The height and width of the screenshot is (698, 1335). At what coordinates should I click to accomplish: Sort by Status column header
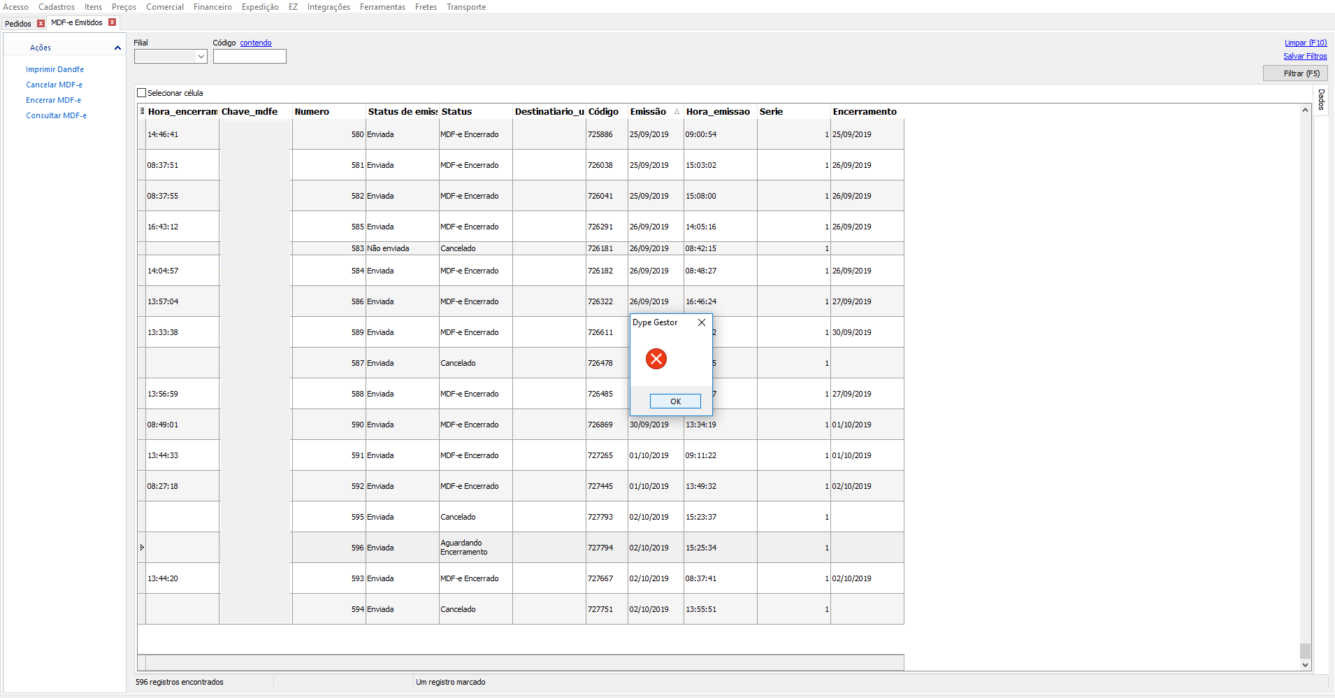pyautogui.click(x=476, y=112)
